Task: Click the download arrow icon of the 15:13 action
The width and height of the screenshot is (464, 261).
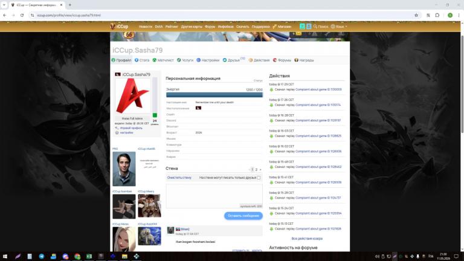Action: click(x=271, y=229)
